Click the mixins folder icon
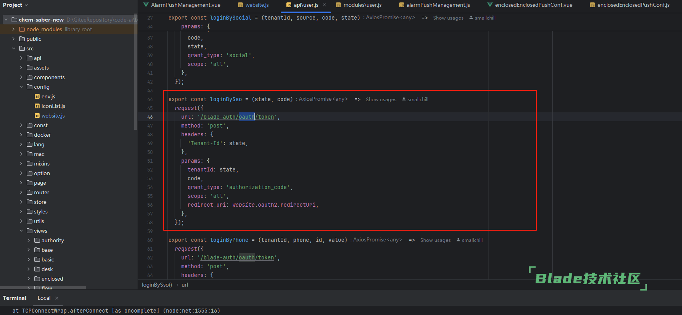The width and height of the screenshot is (682, 315). [x=30, y=163]
